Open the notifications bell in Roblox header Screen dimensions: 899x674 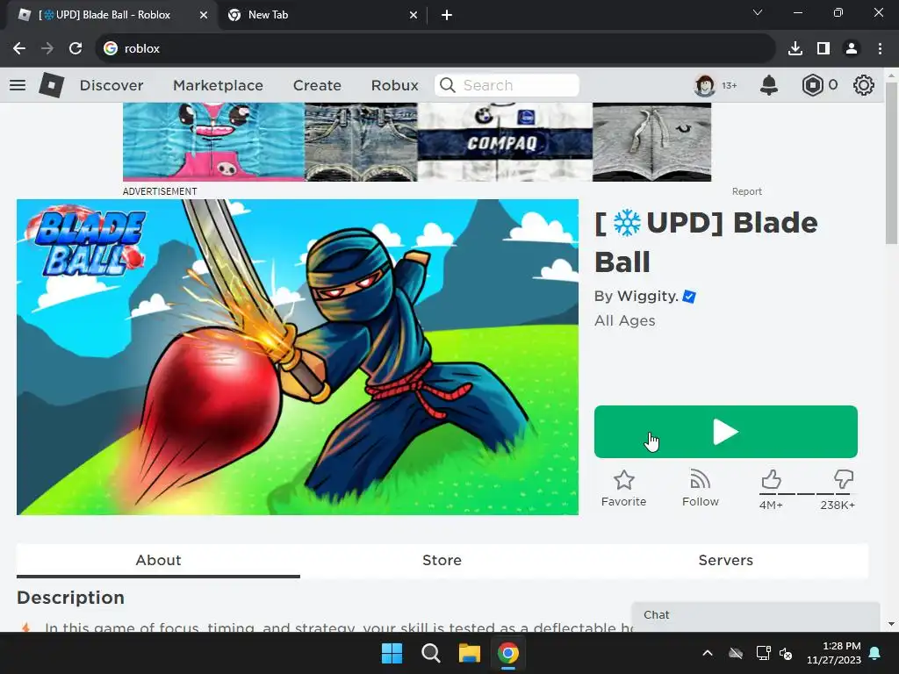(769, 85)
